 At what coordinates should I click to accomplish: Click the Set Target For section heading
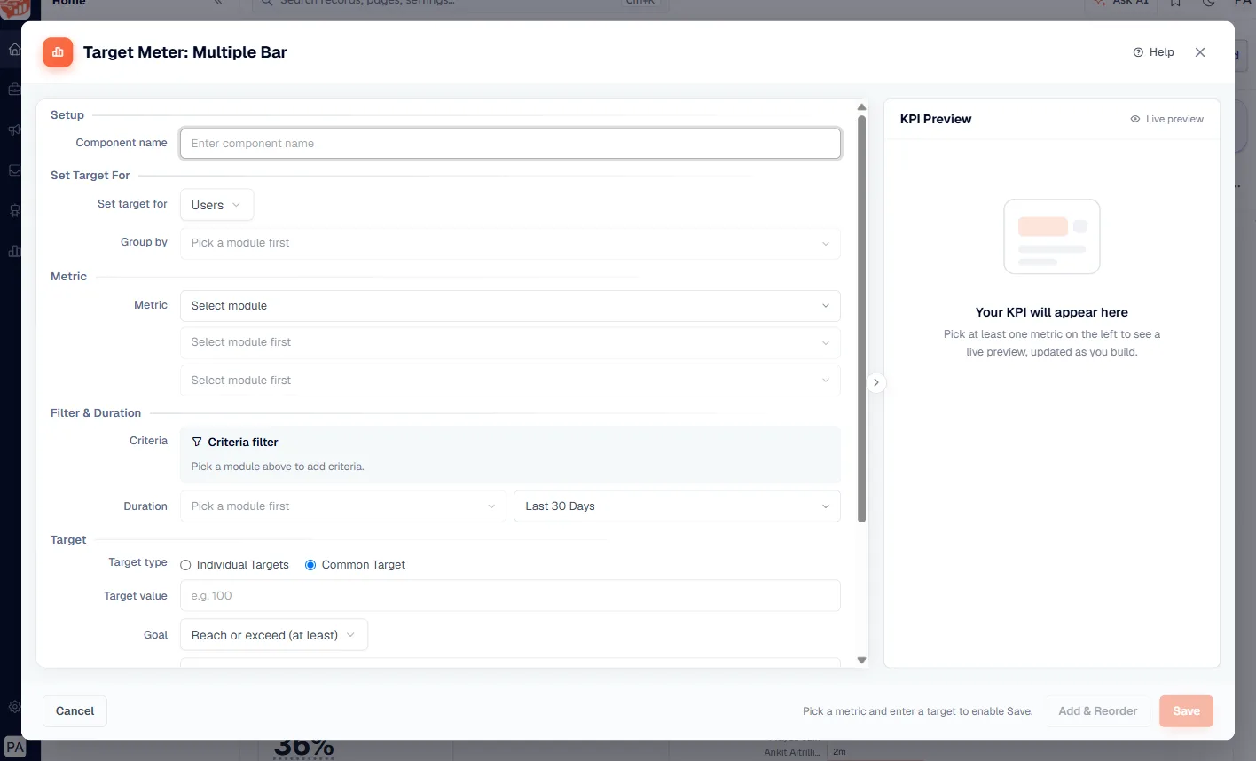click(90, 176)
